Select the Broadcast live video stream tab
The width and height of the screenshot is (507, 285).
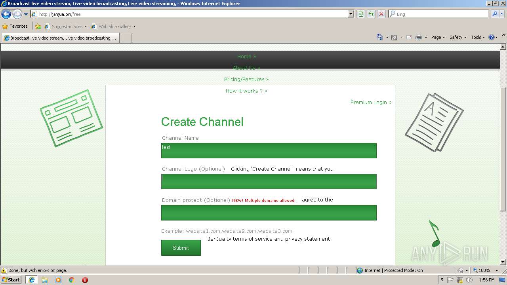click(x=61, y=38)
